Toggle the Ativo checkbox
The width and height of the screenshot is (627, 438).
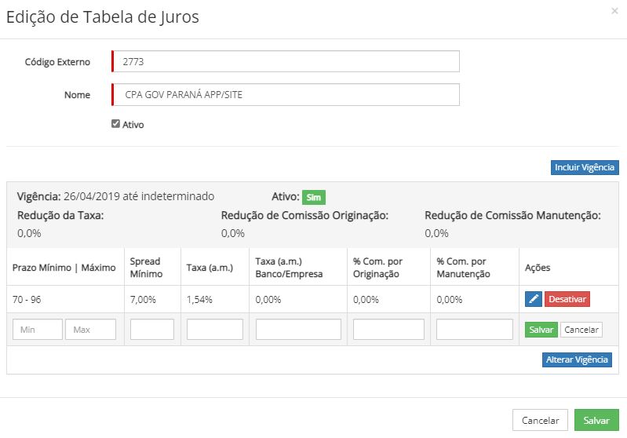click(x=115, y=124)
